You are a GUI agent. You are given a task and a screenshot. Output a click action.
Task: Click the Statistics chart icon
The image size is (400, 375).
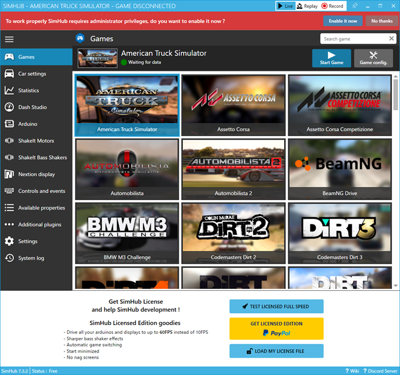(9, 91)
